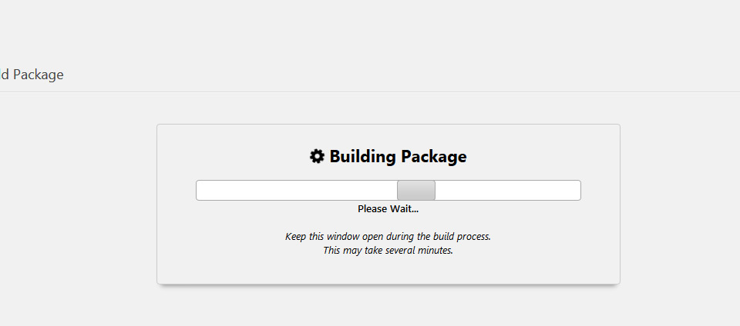Click the partially visible 'ld Package' page title
740x326 pixels.
pos(32,75)
